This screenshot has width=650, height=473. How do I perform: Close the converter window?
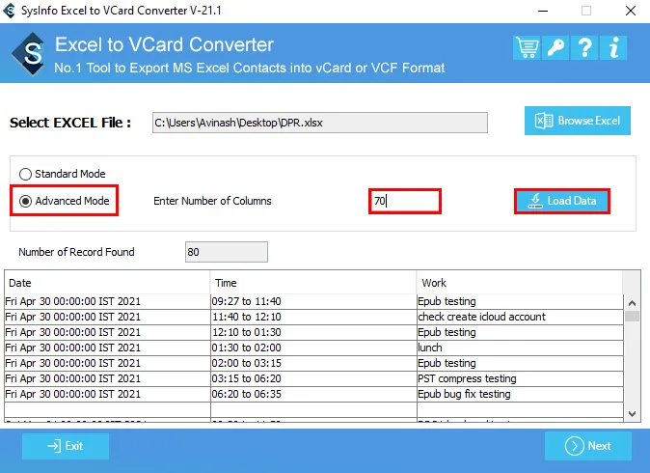(631, 11)
